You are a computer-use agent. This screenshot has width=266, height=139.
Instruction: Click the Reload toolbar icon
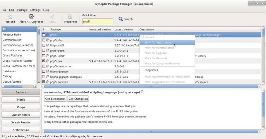coord(10,17)
